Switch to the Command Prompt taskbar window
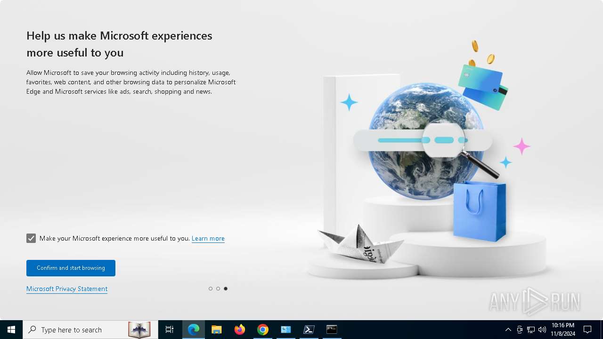The image size is (603, 339). [x=332, y=330]
